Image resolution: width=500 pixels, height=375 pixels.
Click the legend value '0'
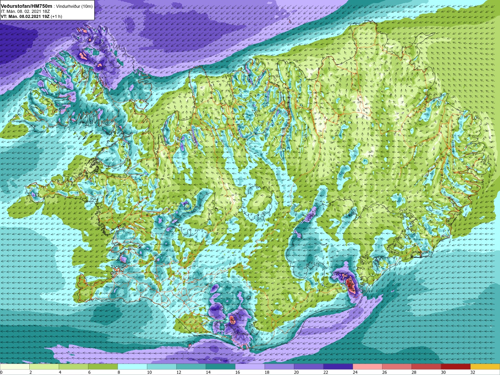[x=1, y=372]
